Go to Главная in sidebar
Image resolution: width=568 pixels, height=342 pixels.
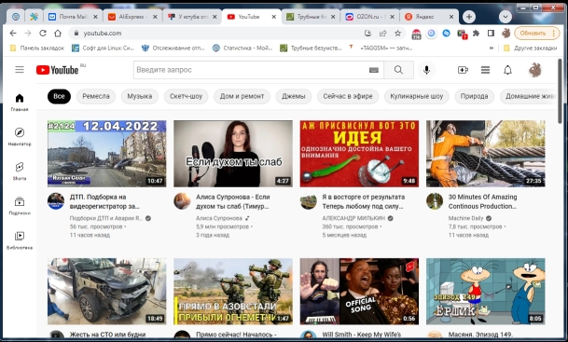point(20,103)
